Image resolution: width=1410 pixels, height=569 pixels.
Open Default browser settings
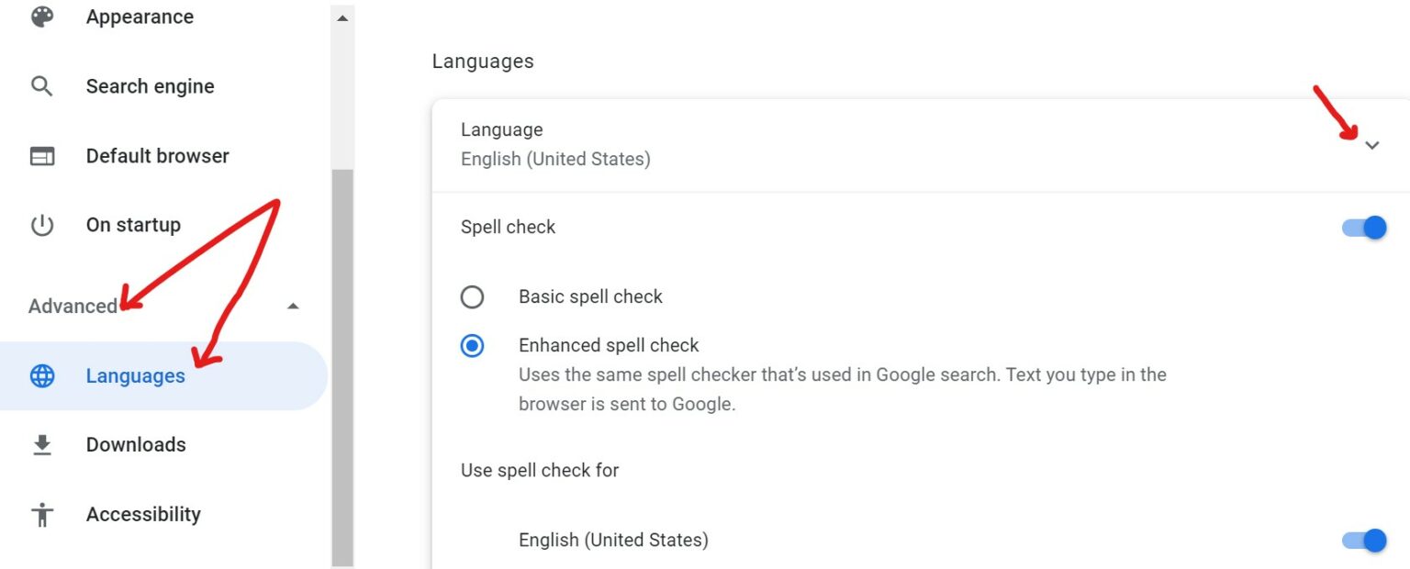[157, 155]
